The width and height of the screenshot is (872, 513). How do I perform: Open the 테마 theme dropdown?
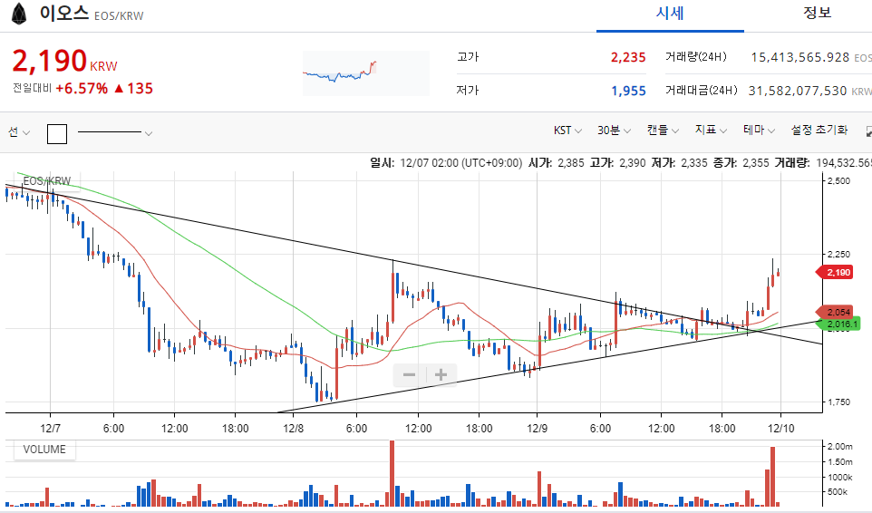[759, 130]
